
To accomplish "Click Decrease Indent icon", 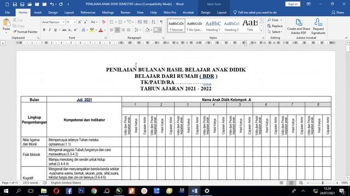I will 139,22.
